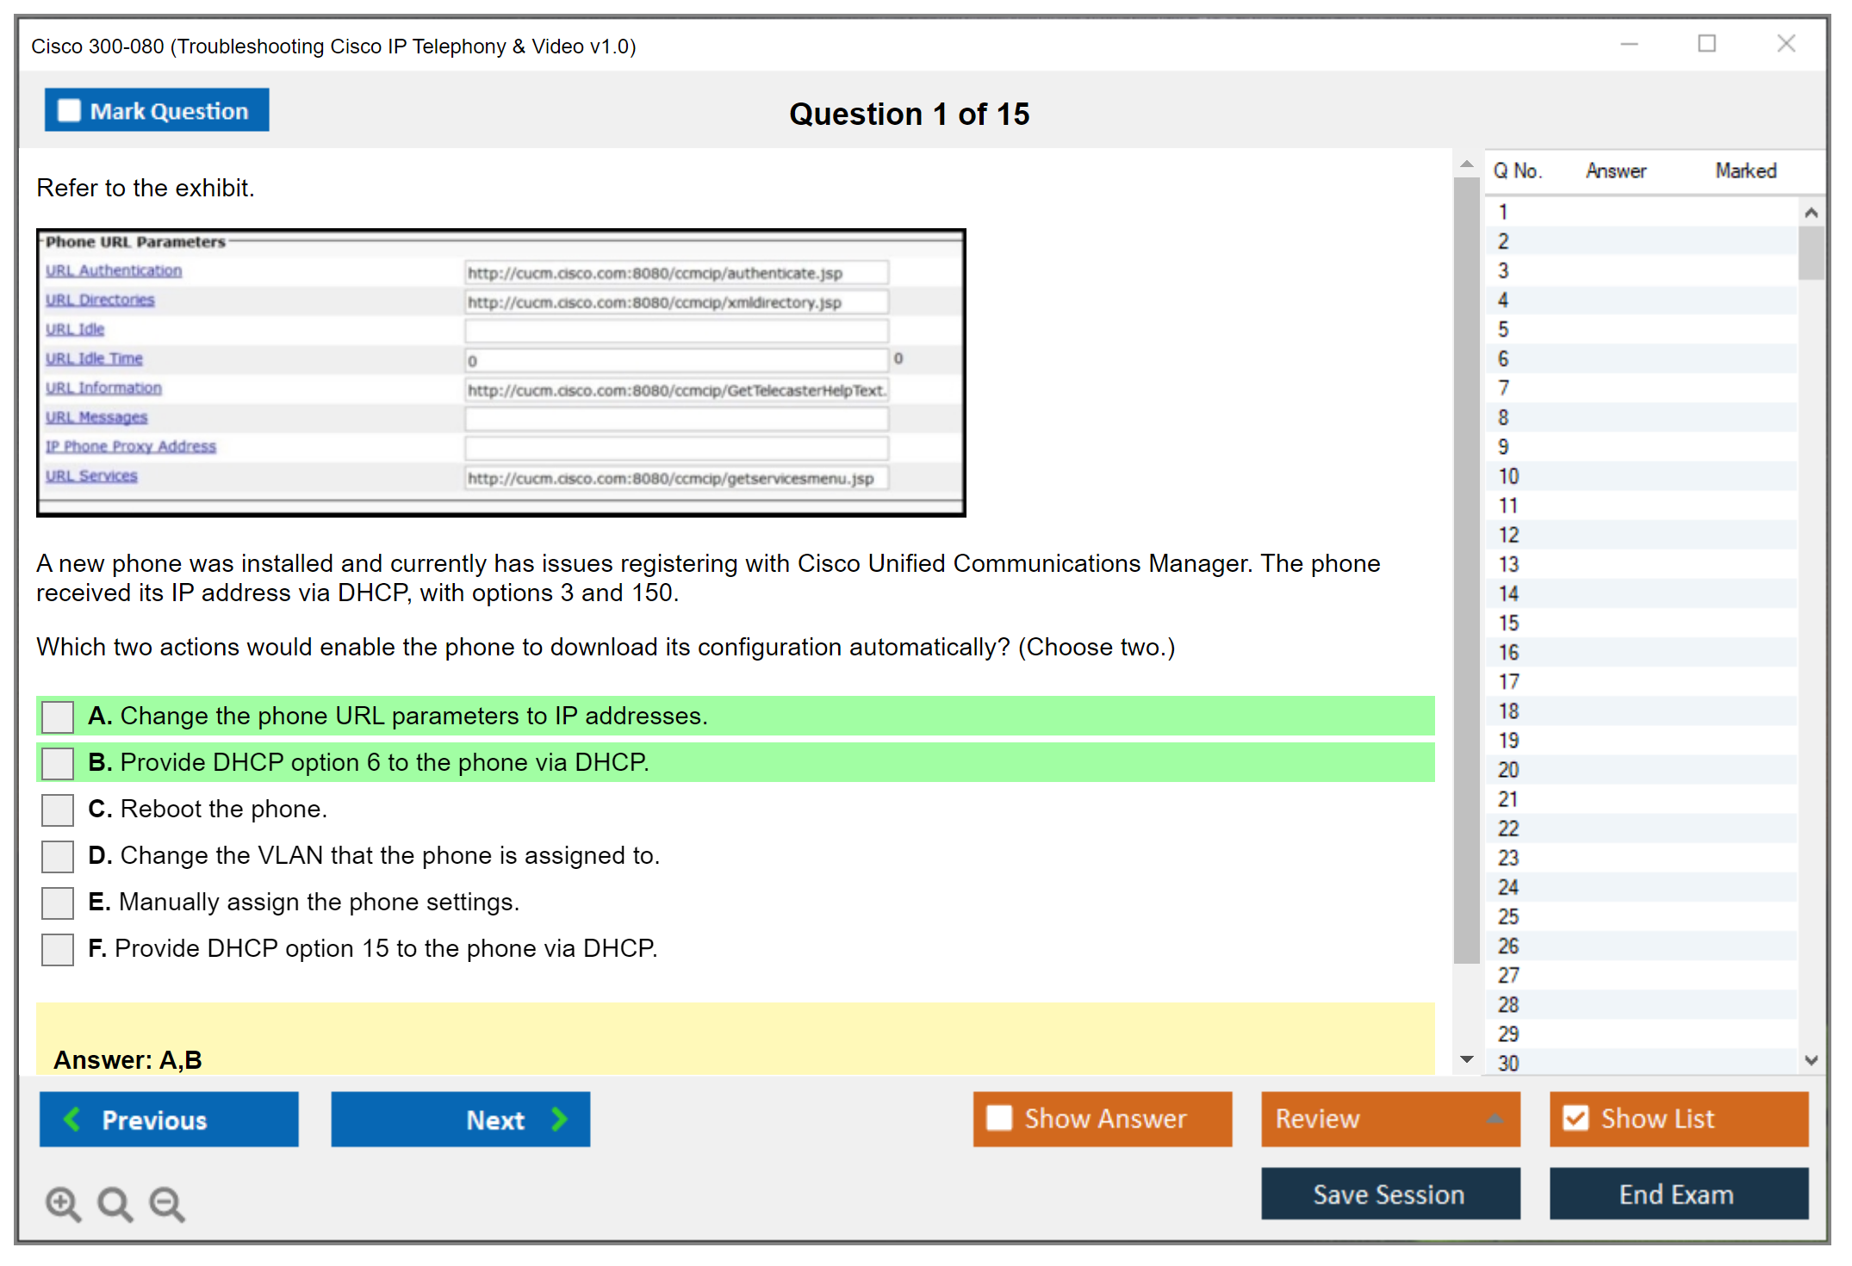Screen dimensions: 1852x1266
Task: Click the End Exam button
Action: (x=1677, y=1194)
